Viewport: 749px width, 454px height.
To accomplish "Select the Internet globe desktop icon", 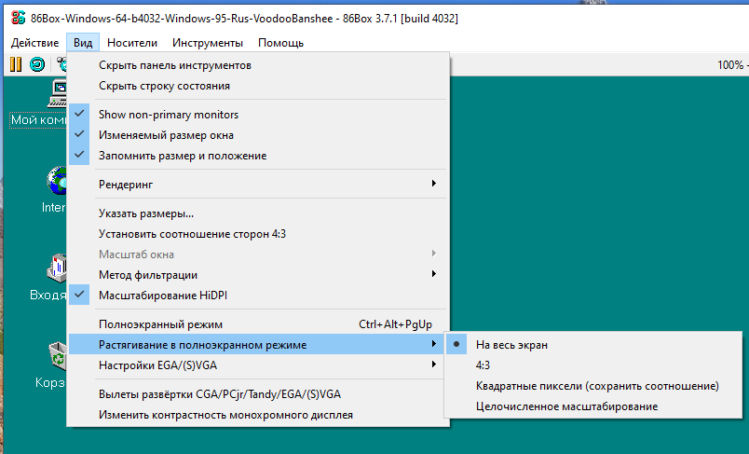I will pyautogui.click(x=57, y=181).
